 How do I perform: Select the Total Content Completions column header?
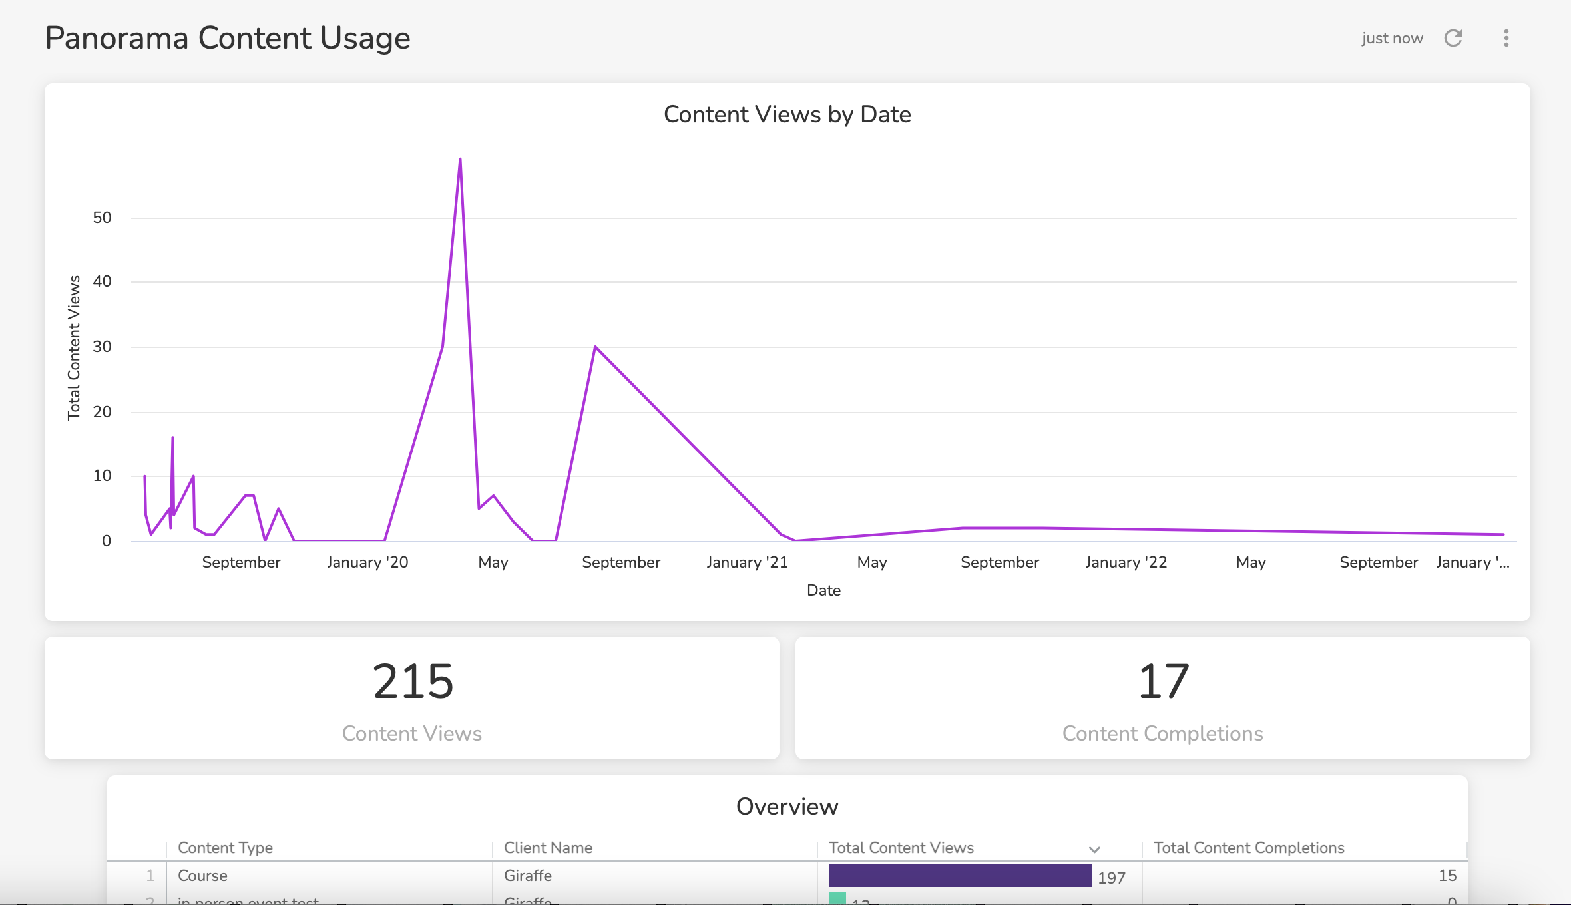[x=1249, y=848]
